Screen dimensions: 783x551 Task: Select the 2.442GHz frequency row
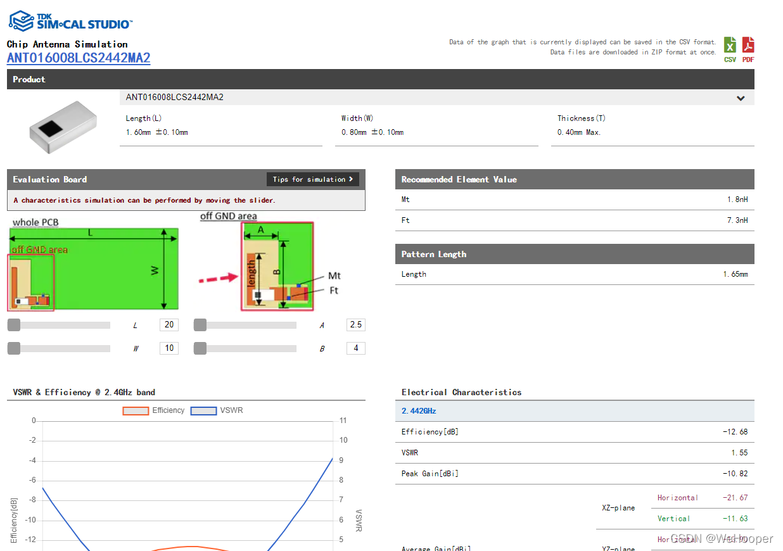pos(575,411)
